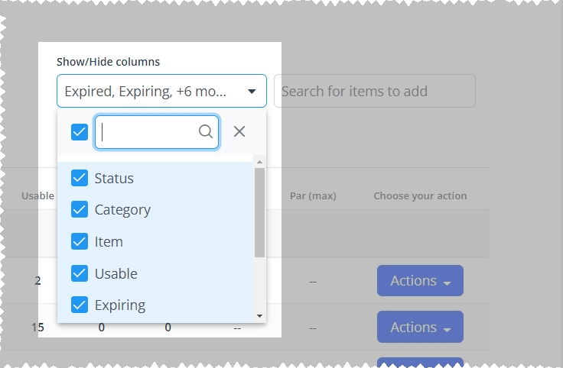The width and height of the screenshot is (563, 368).
Task: Click the Expiring option label
Action: pos(120,305)
